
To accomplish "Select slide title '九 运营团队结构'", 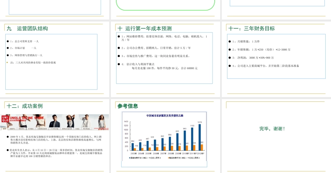I will pos(27,29).
